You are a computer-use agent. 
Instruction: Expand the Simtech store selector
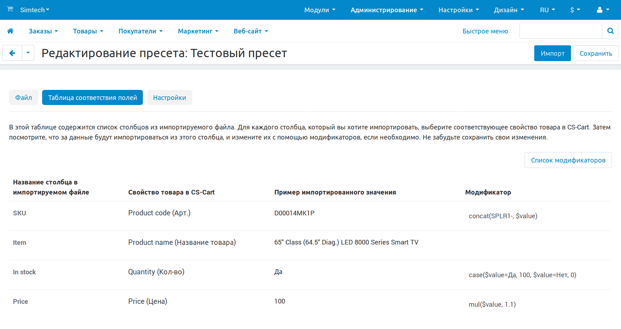[x=35, y=10]
